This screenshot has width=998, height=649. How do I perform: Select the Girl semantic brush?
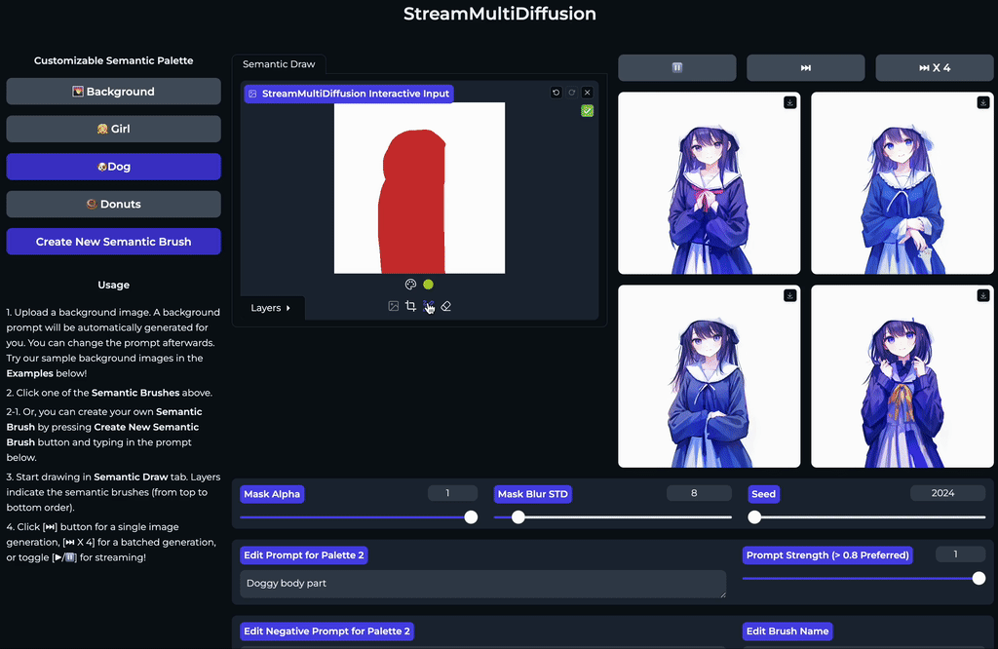coord(113,130)
